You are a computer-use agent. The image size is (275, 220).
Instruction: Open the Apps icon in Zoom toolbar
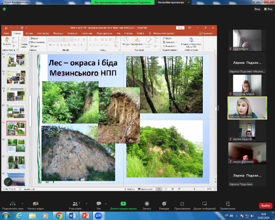[x=182, y=203]
